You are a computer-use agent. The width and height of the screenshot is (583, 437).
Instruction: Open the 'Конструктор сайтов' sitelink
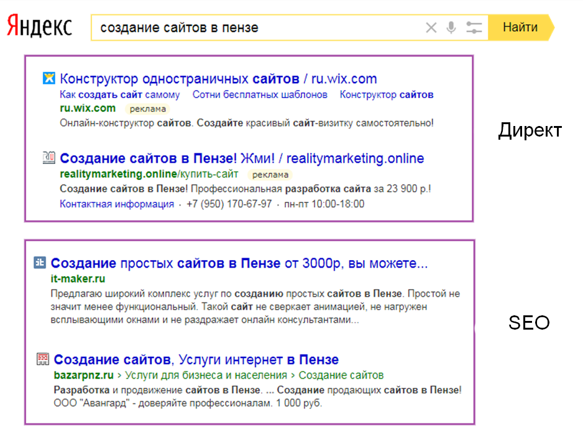pos(387,95)
